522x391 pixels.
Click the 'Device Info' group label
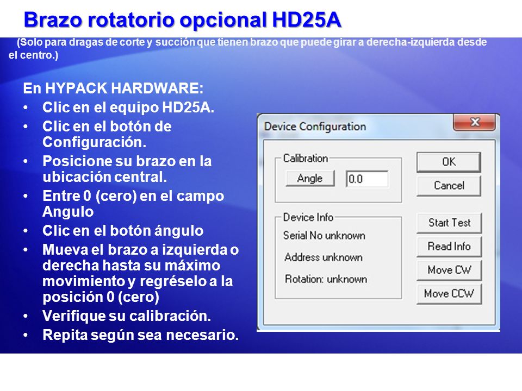[x=308, y=217]
